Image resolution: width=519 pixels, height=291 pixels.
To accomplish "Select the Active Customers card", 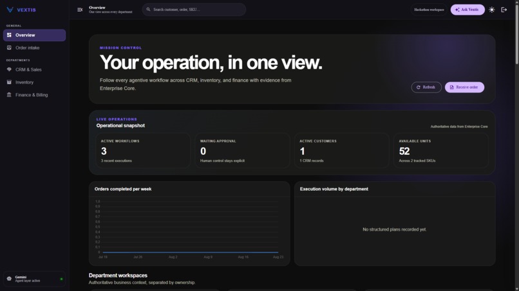I will (341, 150).
